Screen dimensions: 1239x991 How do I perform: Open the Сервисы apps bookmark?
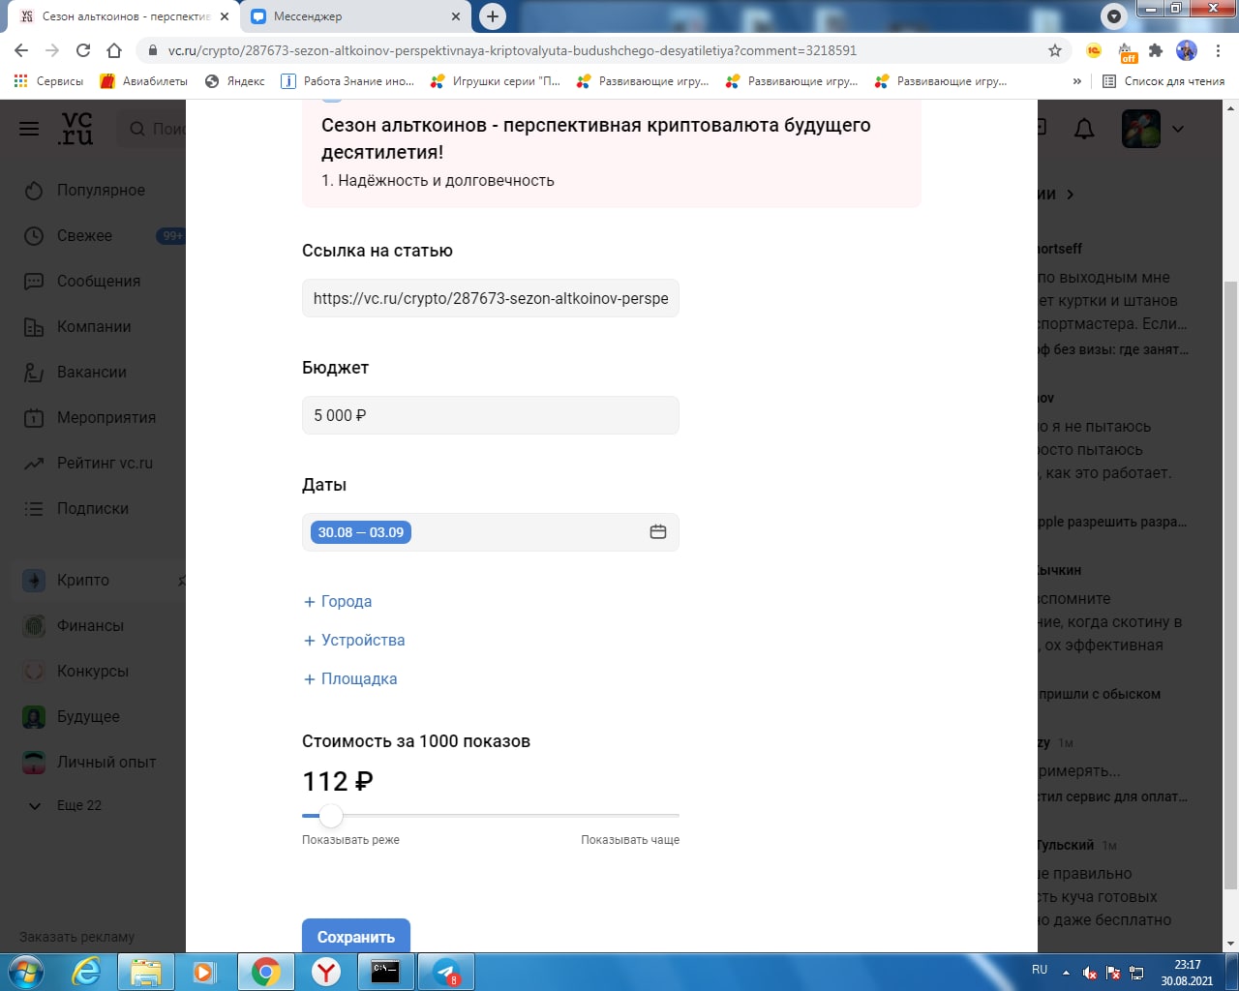coord(48,81)
